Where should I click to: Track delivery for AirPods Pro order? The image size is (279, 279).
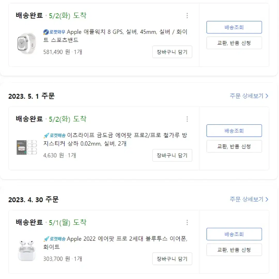pyautogui.click(x=234, y=234)
